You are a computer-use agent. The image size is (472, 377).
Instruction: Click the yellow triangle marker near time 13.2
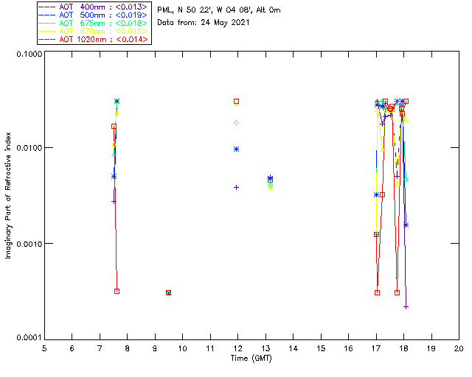271,187
